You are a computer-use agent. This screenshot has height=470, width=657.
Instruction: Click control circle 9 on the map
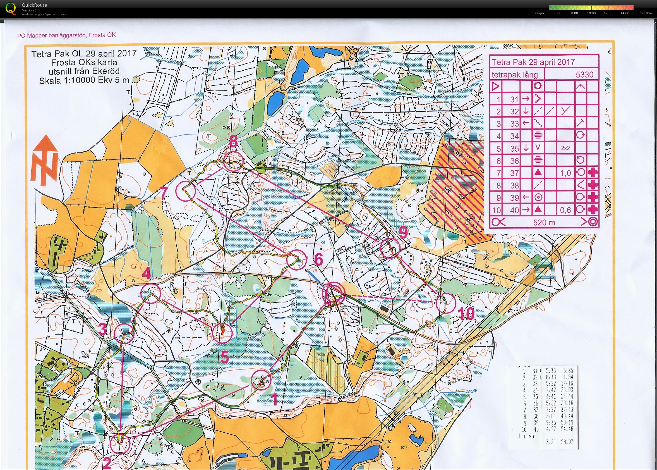tap(390, 248)
